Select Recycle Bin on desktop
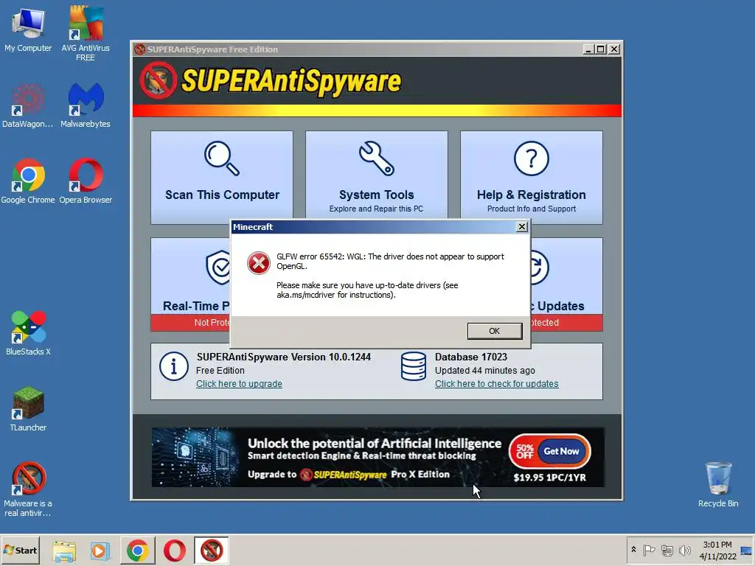Image resolution: width=755 pixels, height=566 pixels. (718, 484)
